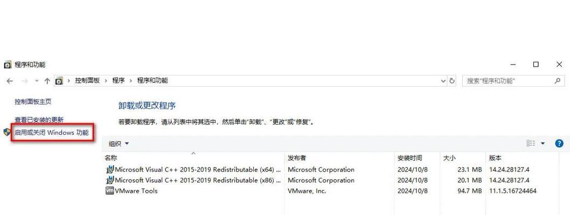Minimize the 程序和功能 window
This screenshot has height=215, width=570.
(513, 64)
